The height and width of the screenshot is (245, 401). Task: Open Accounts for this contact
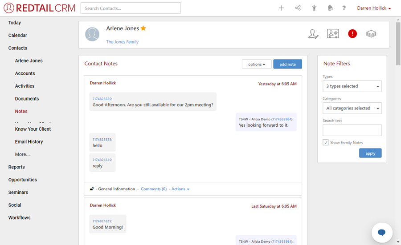point(25,73)
